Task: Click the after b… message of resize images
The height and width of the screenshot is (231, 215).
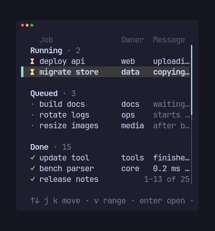Action: [171, 126]
